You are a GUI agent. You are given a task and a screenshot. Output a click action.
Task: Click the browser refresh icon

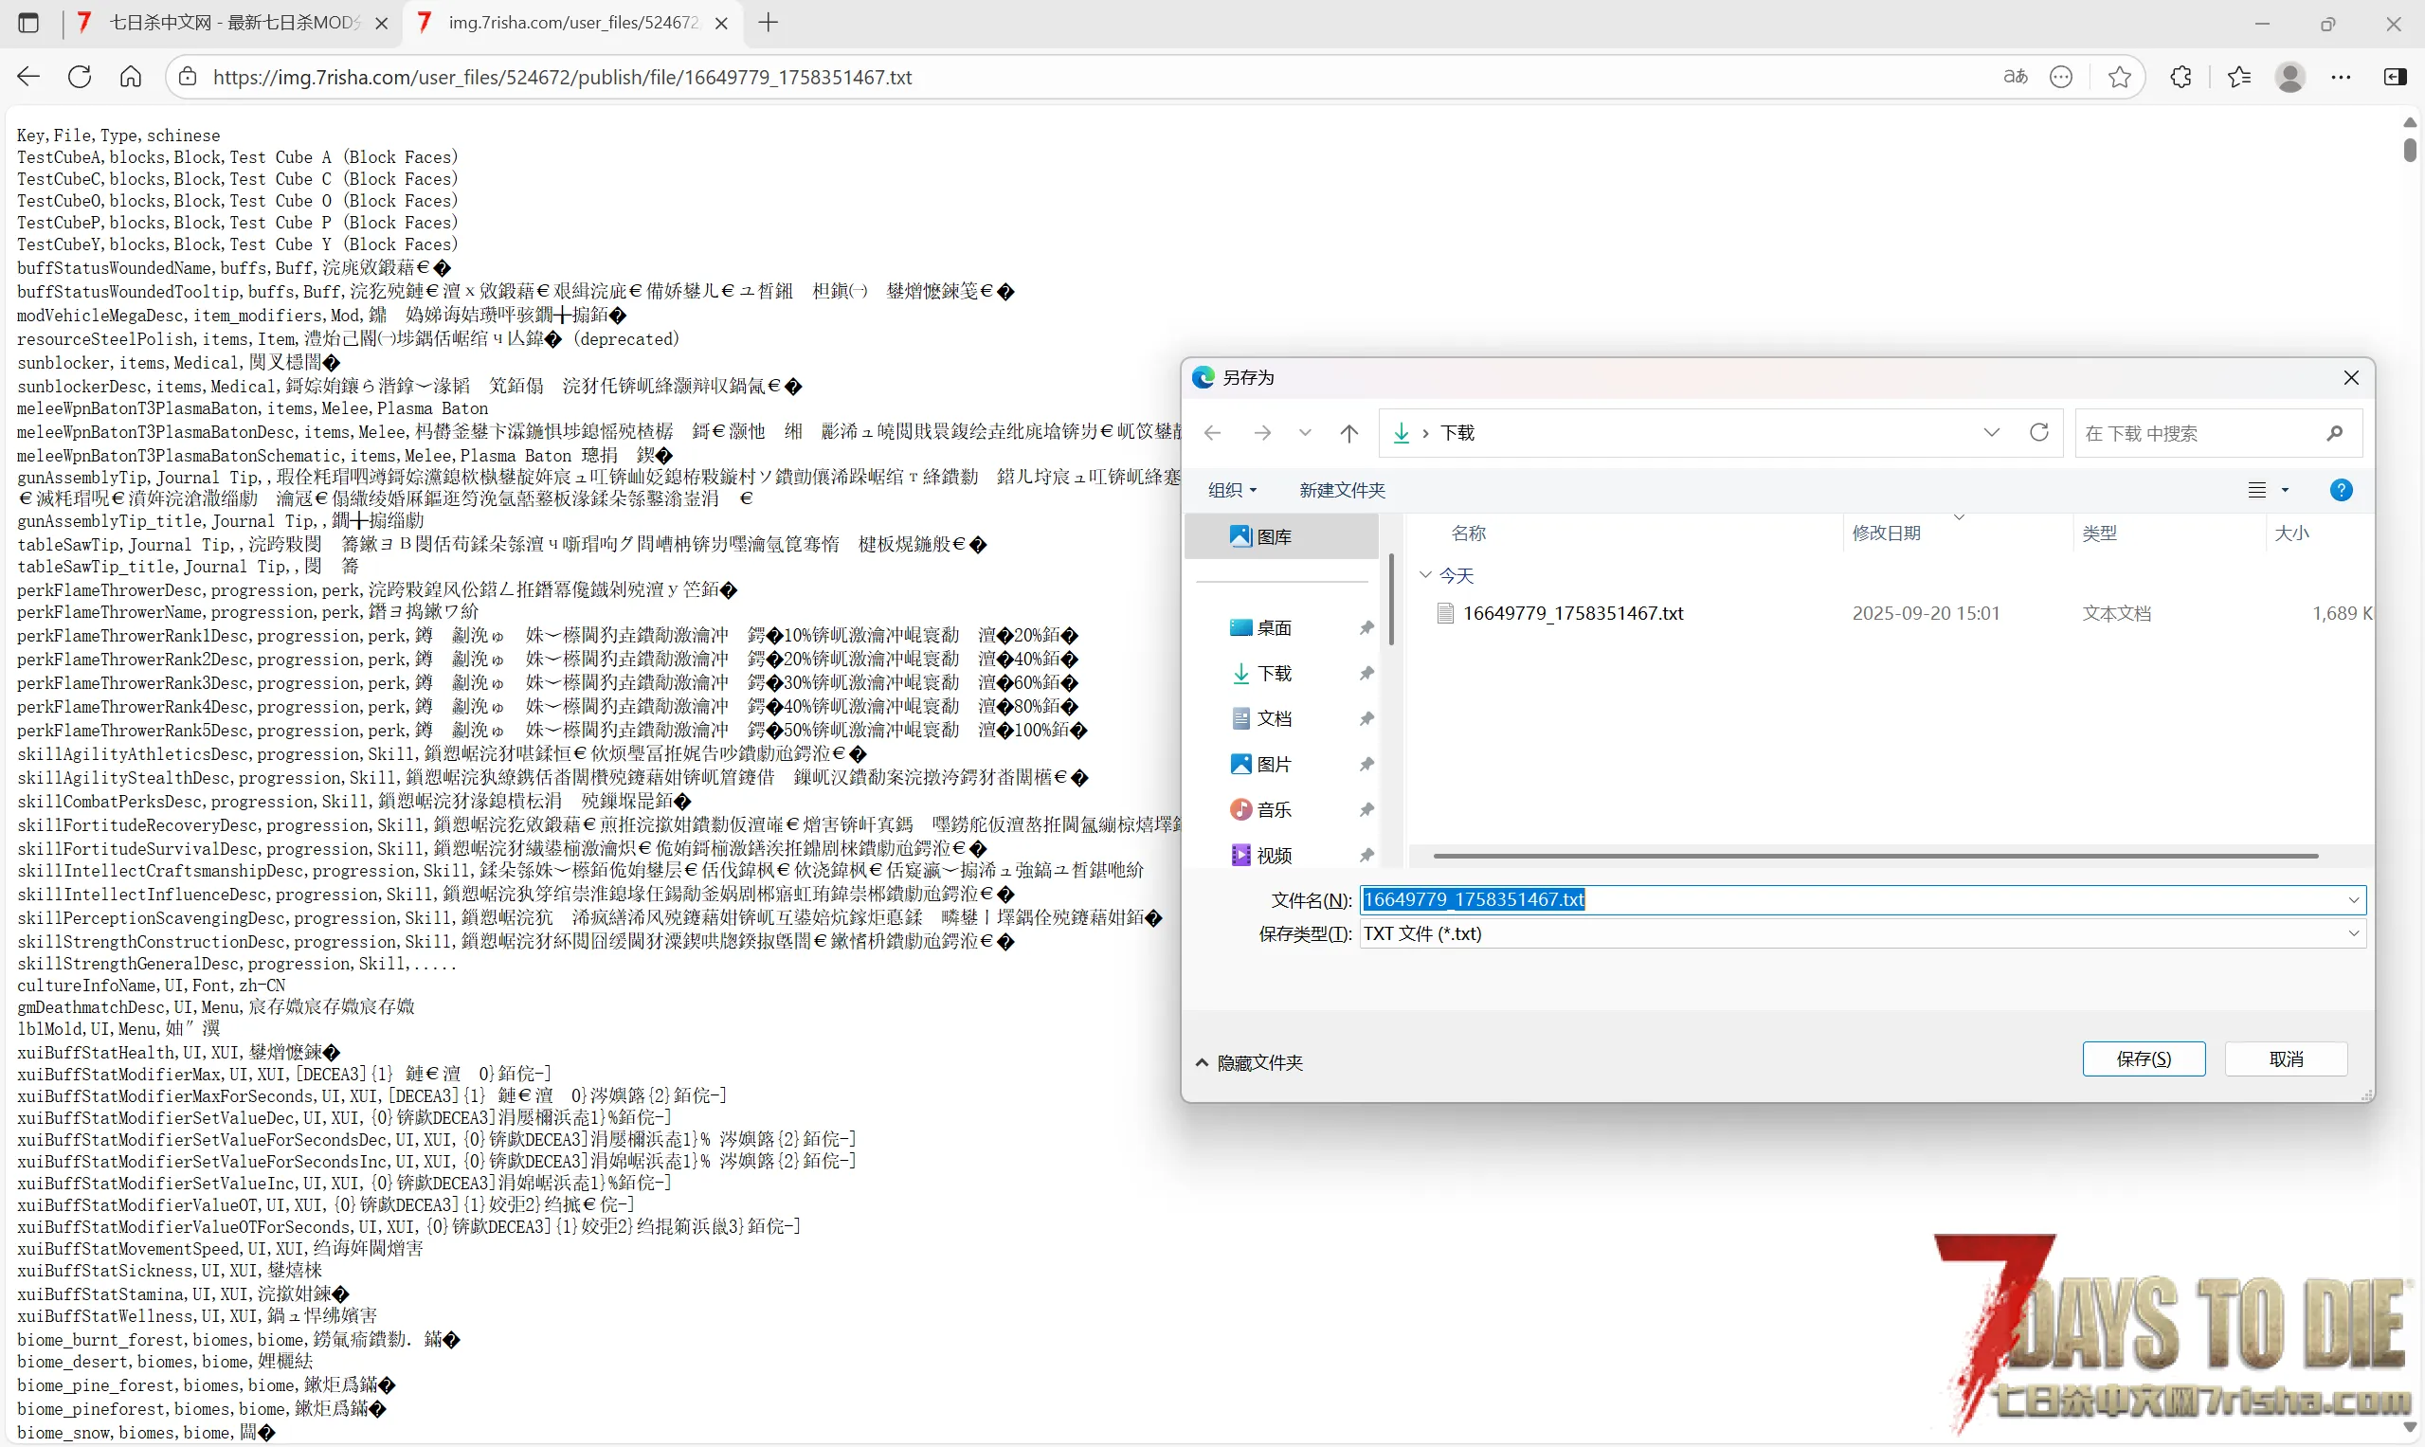80,77
